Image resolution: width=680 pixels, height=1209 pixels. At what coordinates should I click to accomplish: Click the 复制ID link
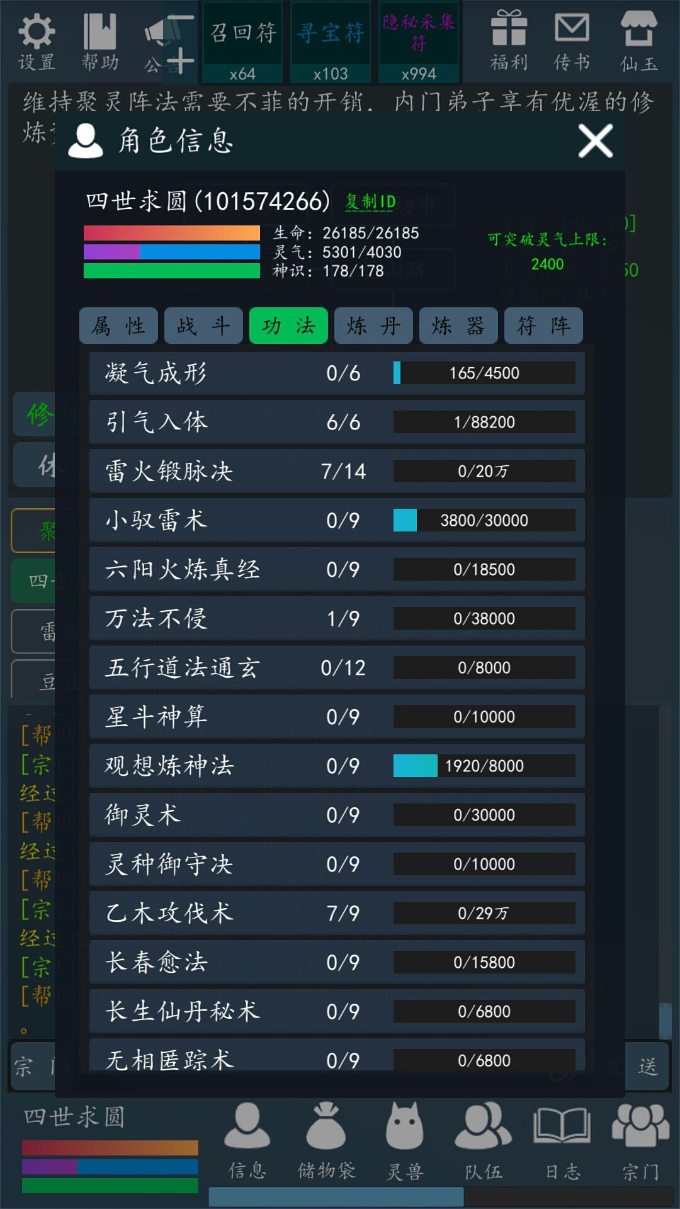pyautogui.click(x=370, y=202)
